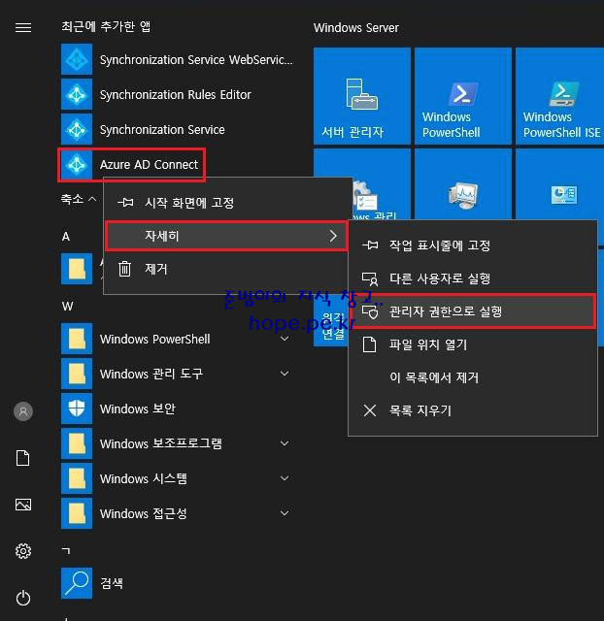
Task: Choose 작업 표시줄에 고정
Action: [473, 245]
